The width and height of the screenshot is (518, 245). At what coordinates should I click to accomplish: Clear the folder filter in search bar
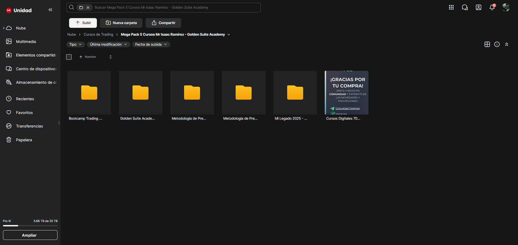click(88, 8)
